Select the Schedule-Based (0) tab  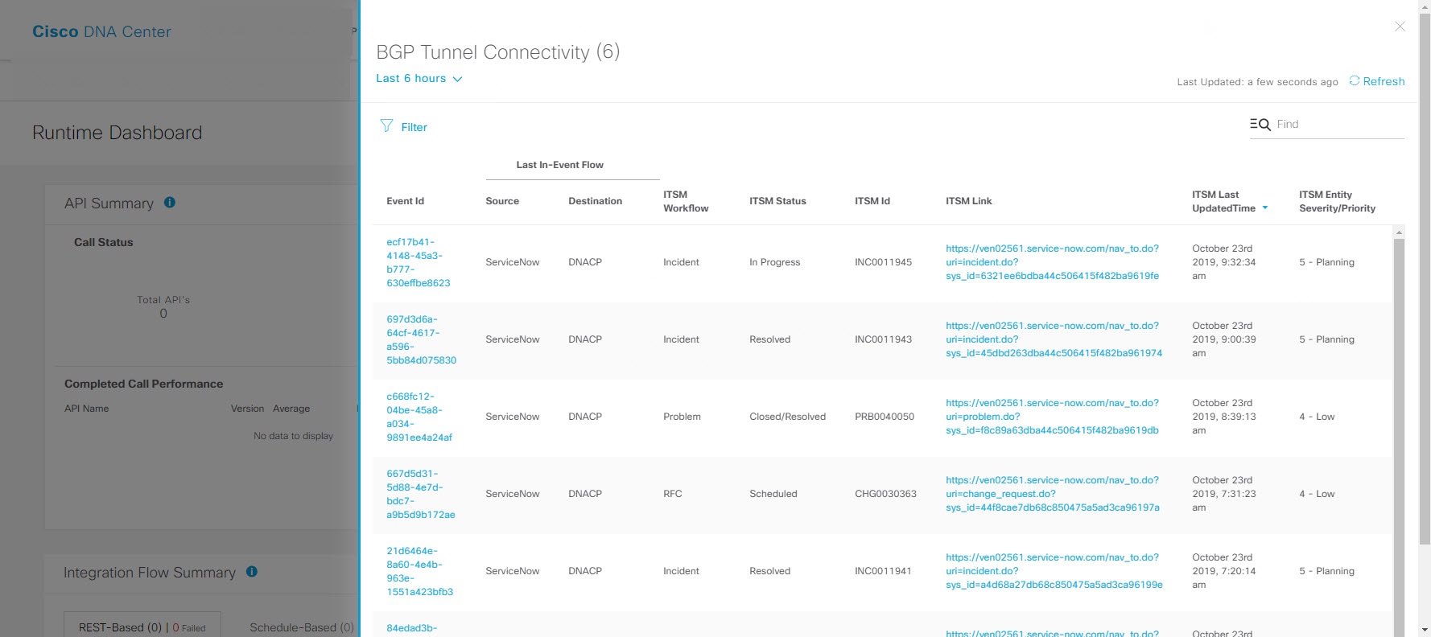(x=302, y=627)
